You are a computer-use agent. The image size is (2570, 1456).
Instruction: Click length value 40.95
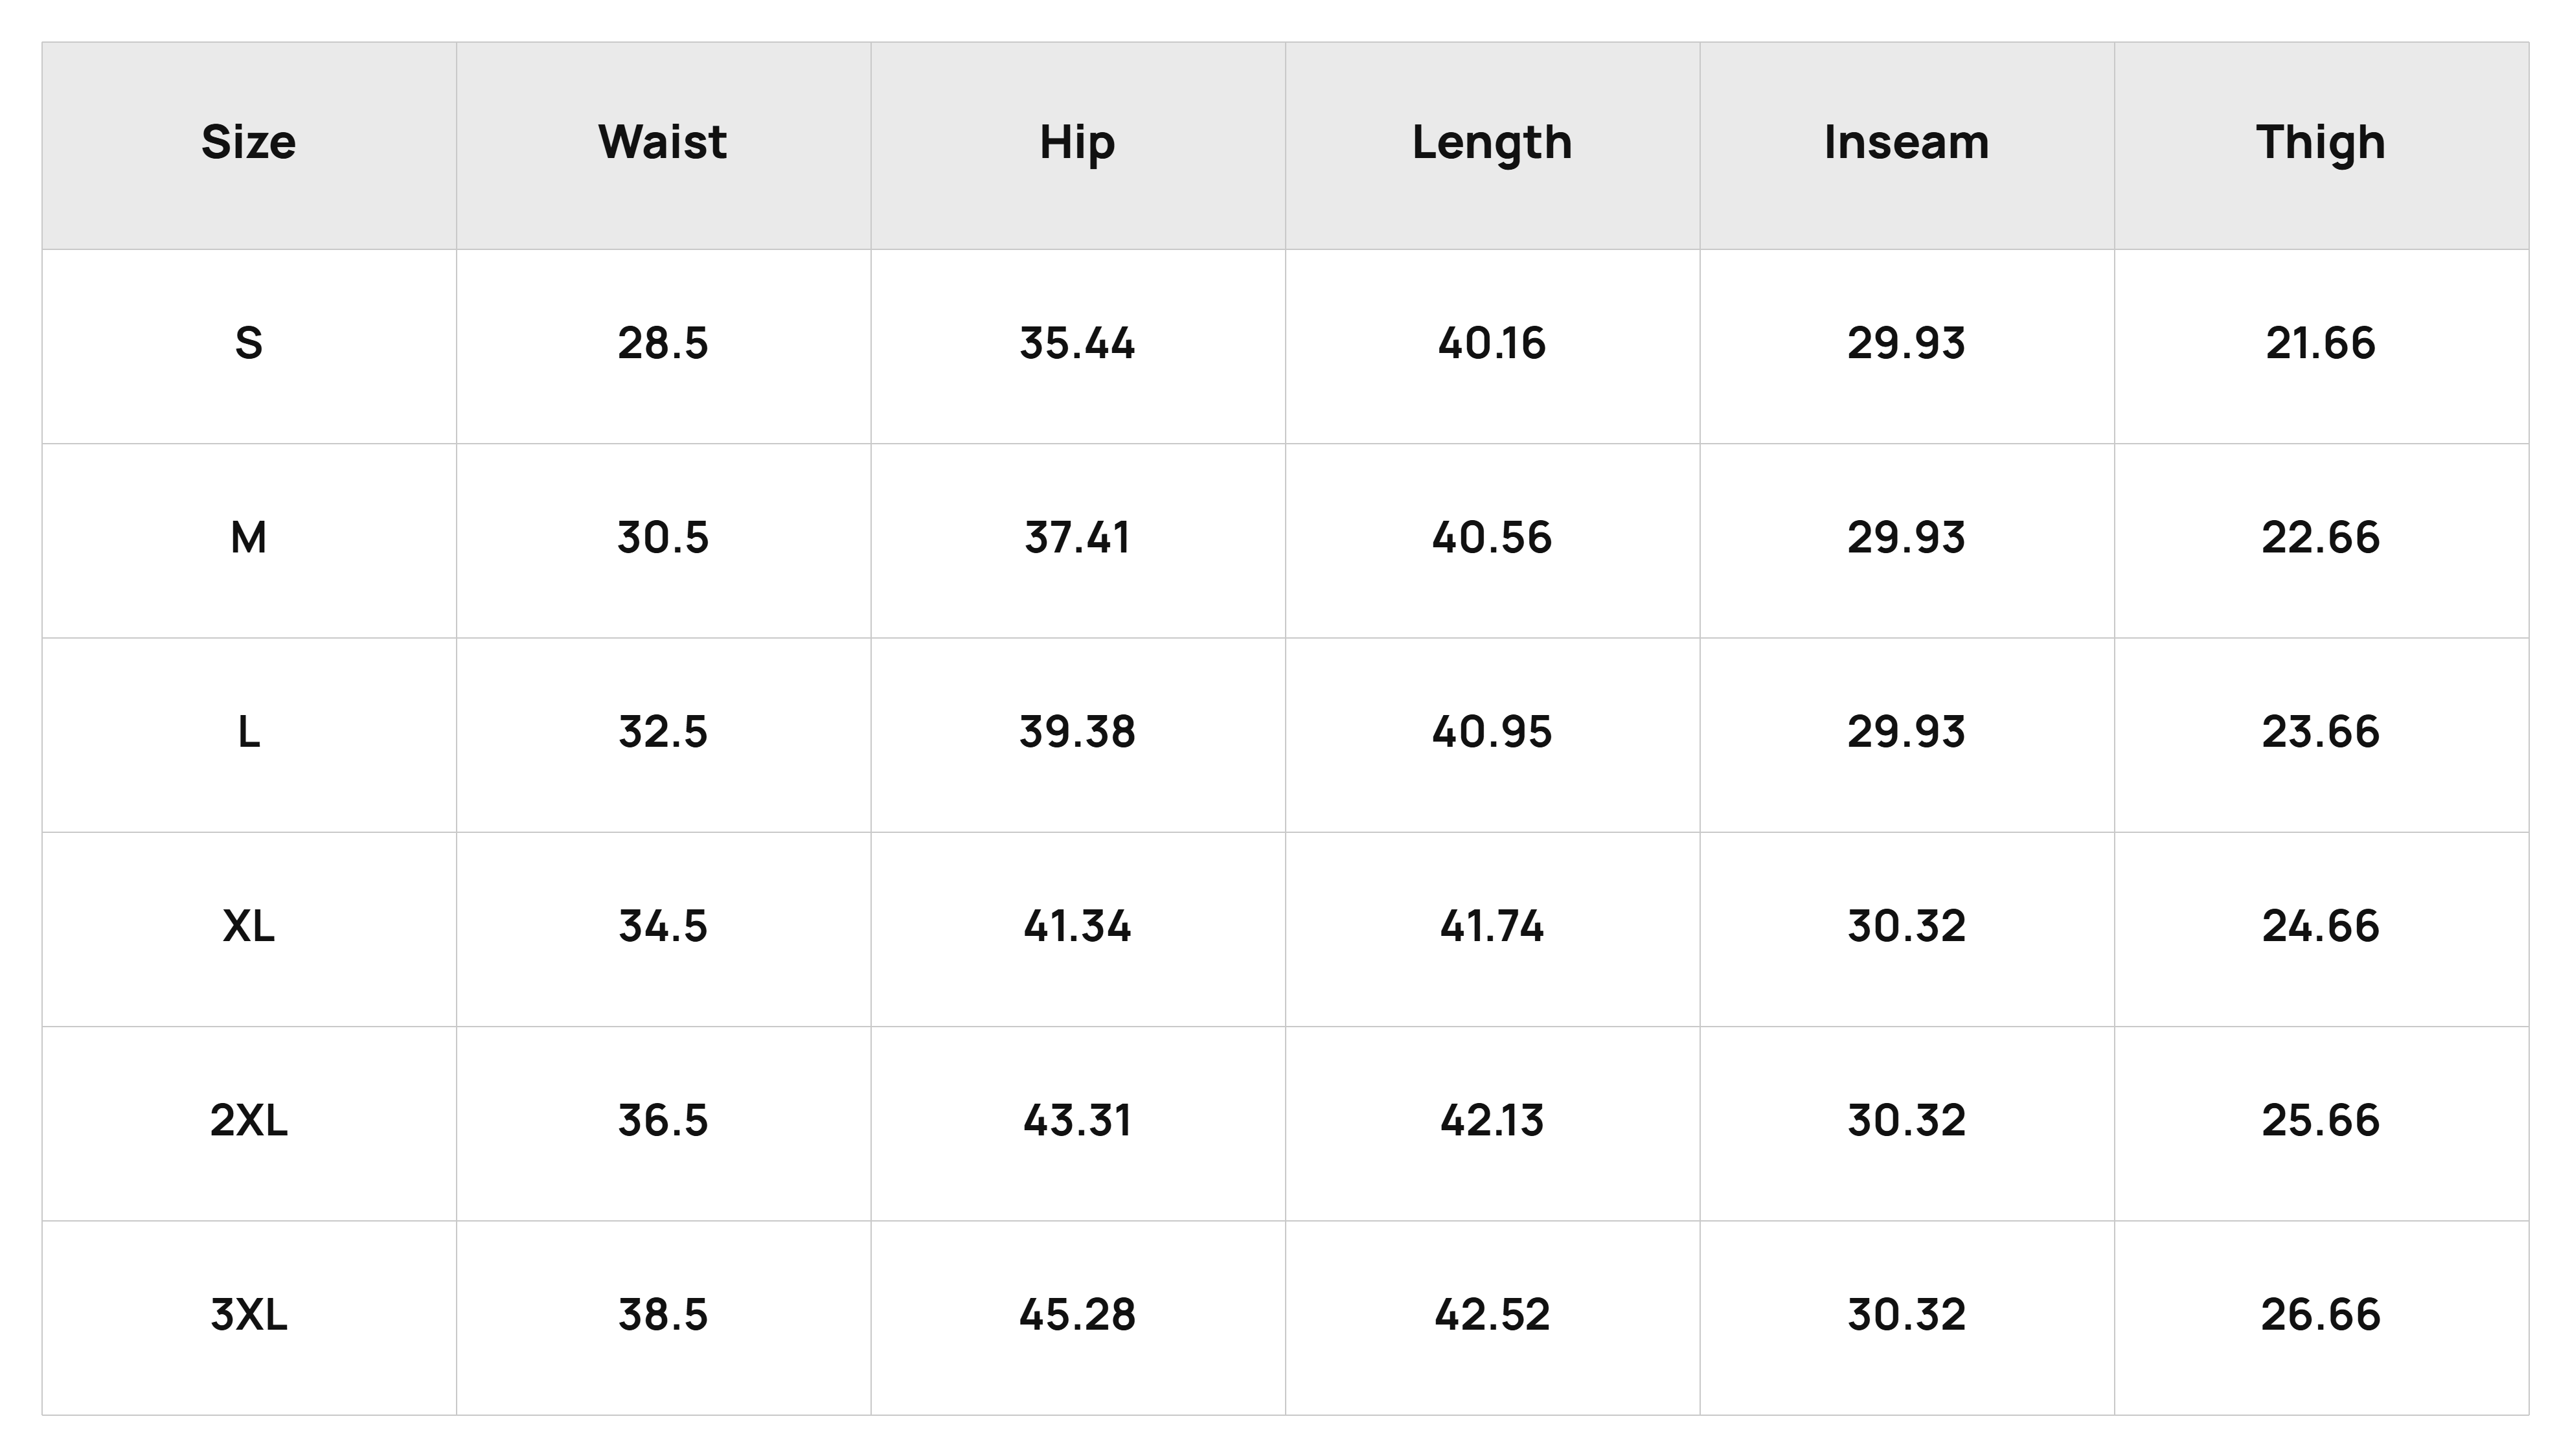1492,732
